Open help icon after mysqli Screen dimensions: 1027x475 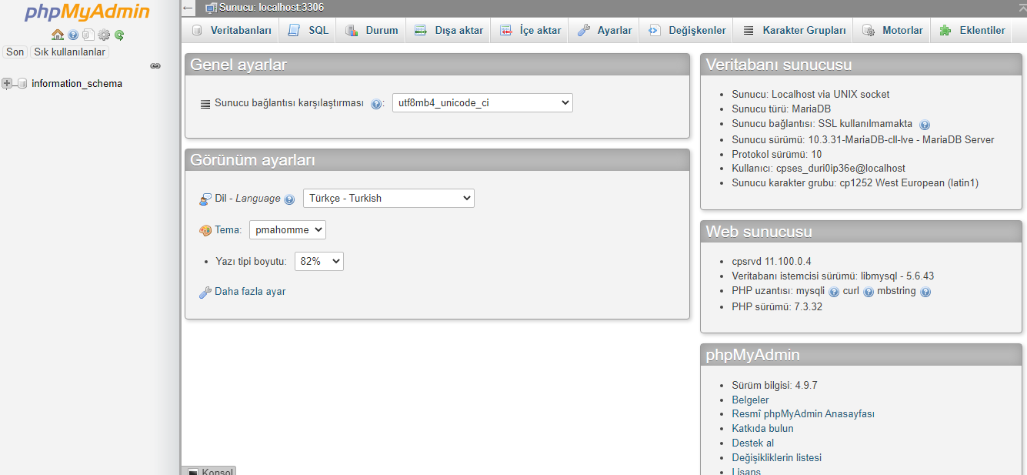(x=834, y=292)
